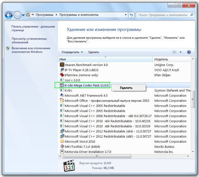Select IrfanView (remove only) entry
This screenshot has height=177, width=199.
tap(81, 75)
